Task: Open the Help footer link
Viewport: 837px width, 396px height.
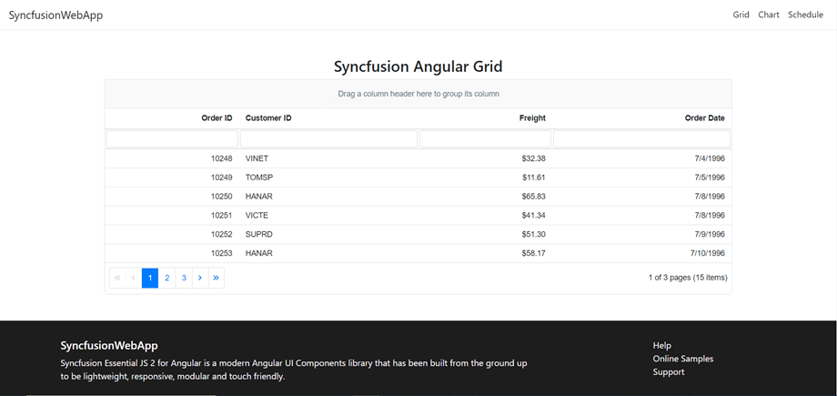Action: coord(662,345)
